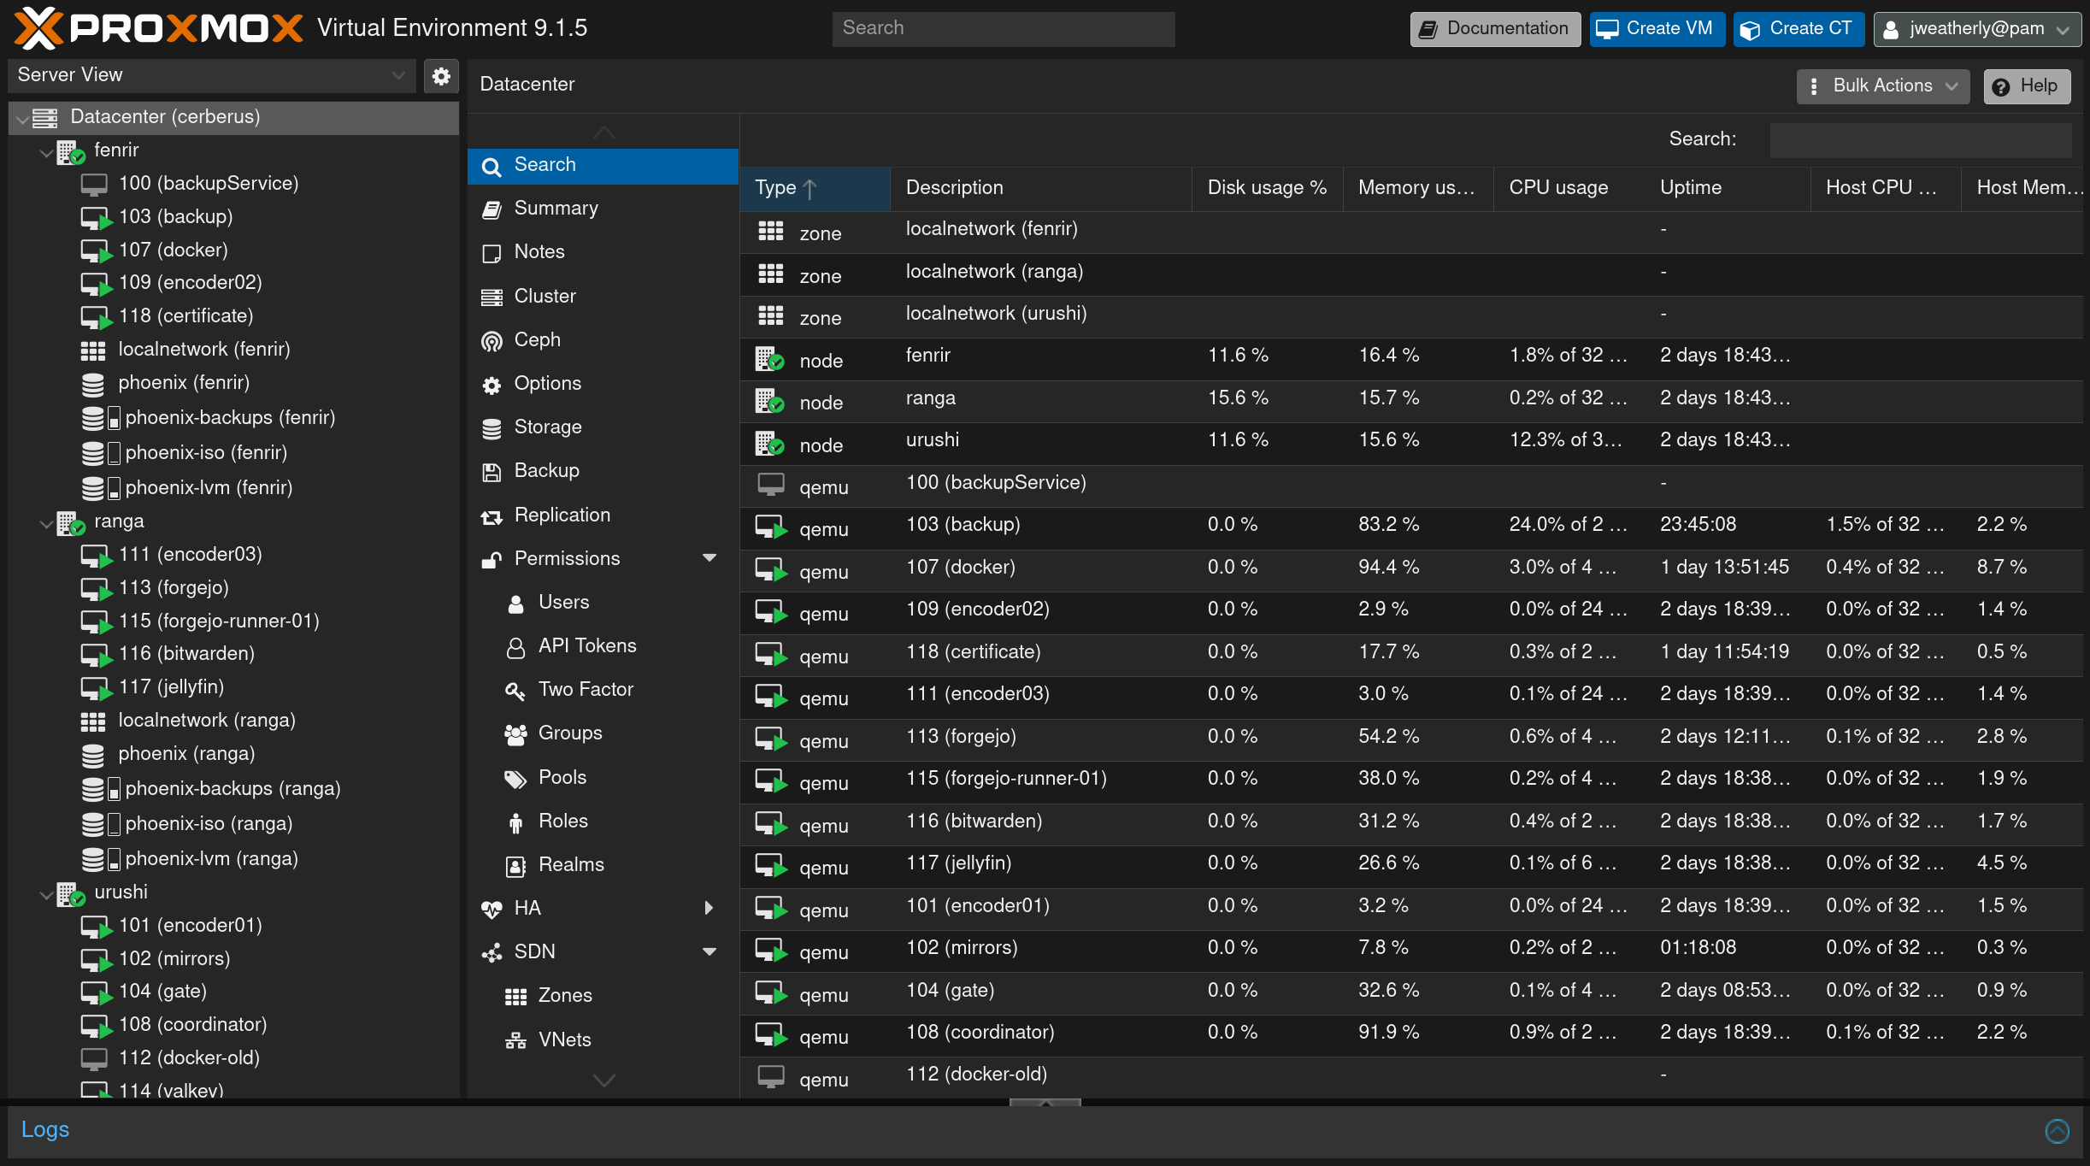Click the Create VM button

(1657, 29)
